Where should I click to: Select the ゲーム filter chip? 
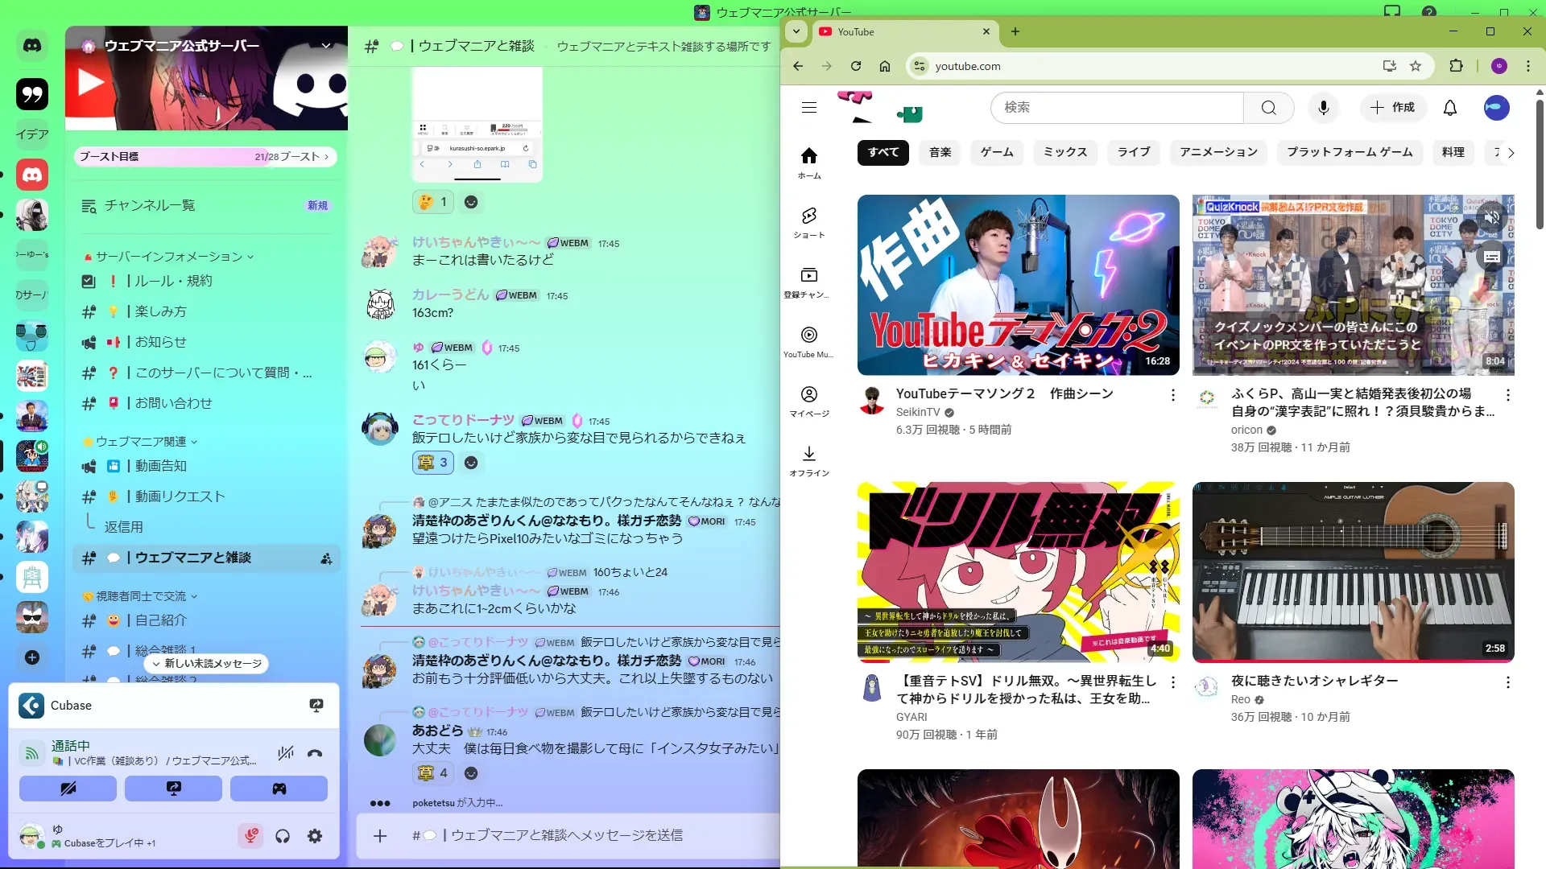coord(996,152)
